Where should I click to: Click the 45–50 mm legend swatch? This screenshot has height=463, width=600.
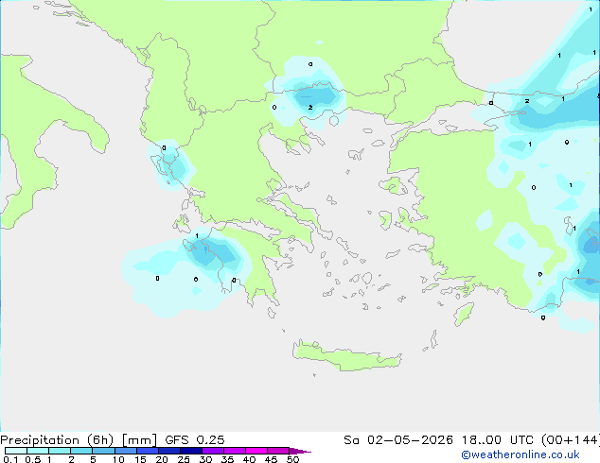coord(278,451)
